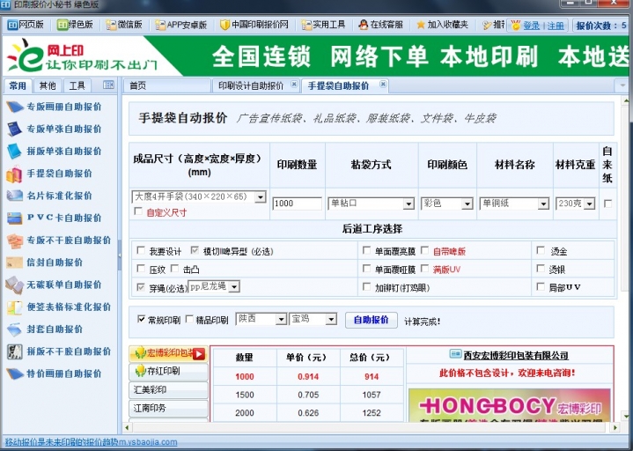Tick 烫金 checkbox
633x451 pixels.
[541, 251]
